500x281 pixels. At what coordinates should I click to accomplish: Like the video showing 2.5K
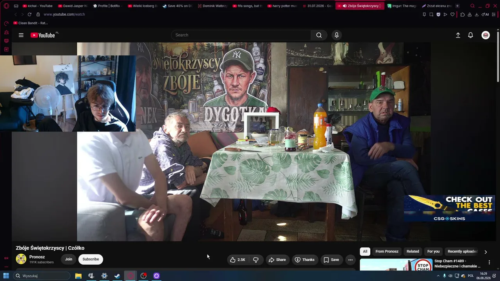pos(238,260)
